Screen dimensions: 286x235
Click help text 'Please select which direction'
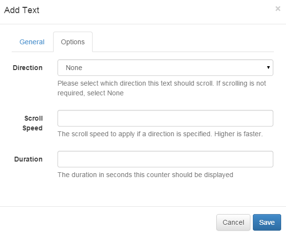[x=162, y=88]
